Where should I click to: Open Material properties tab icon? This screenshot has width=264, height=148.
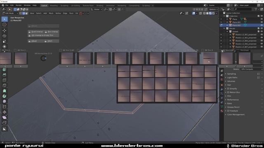222,111
